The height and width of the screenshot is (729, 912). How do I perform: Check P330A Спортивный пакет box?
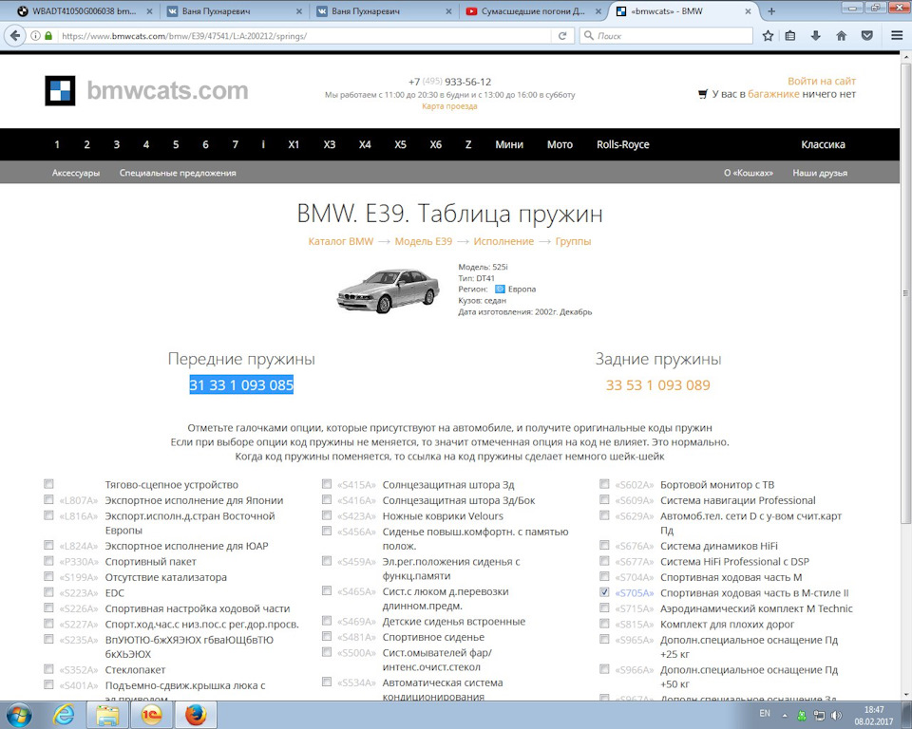click(48, 561)
